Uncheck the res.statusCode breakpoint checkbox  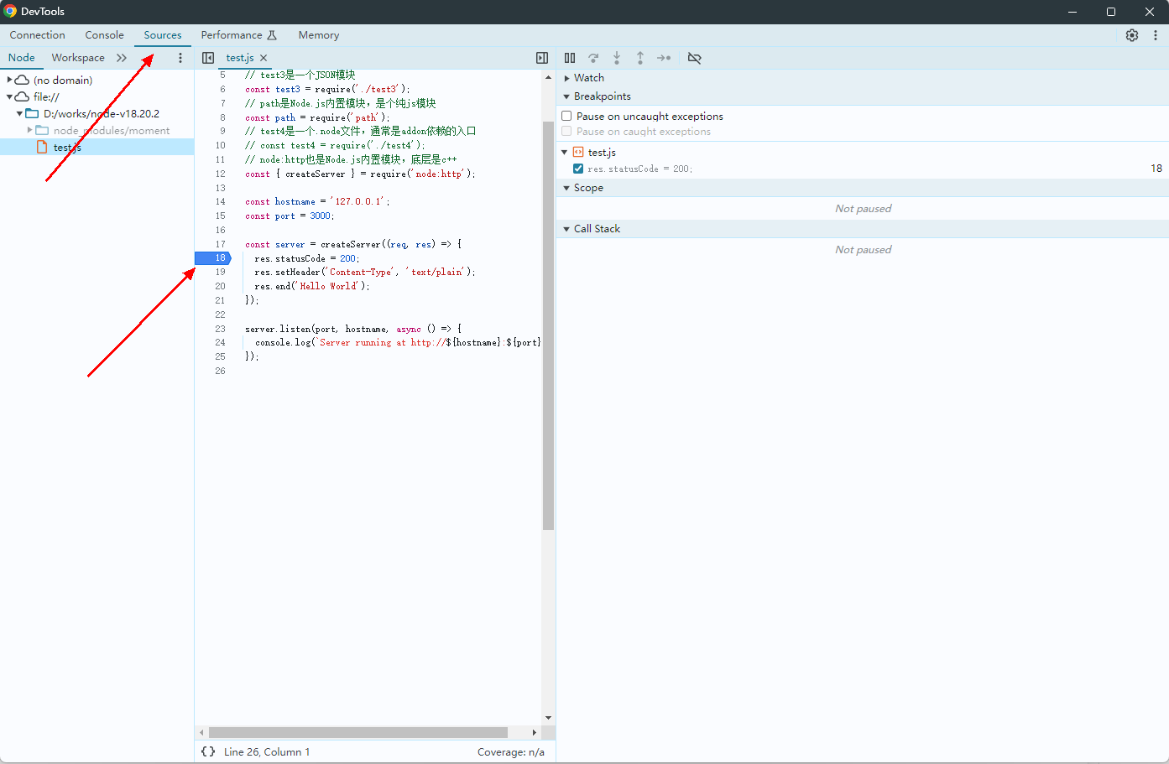point(578,169)
